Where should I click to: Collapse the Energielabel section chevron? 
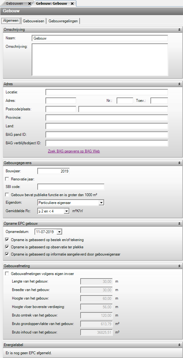pyautogui.click(x=179, y=345)
